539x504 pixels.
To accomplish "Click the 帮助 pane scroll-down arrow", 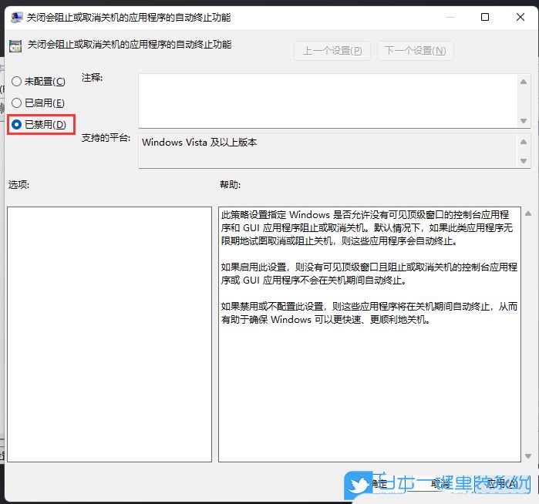I will click(528, 456).
